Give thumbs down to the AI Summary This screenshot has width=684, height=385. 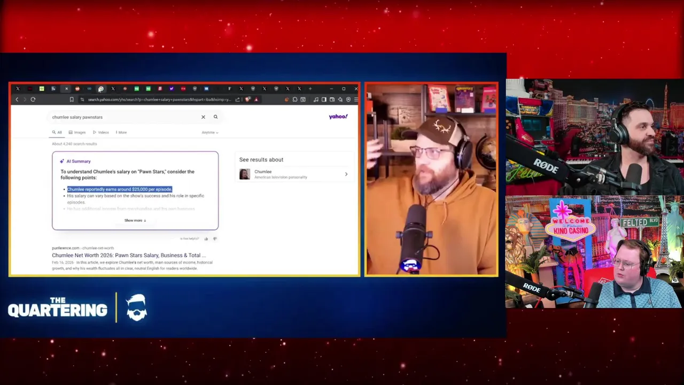point(215,238)
